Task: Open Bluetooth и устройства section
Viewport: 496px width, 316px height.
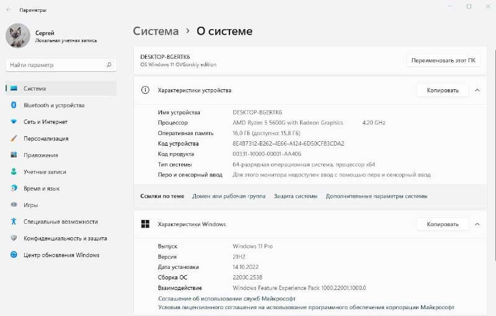Action: (61, 105)
